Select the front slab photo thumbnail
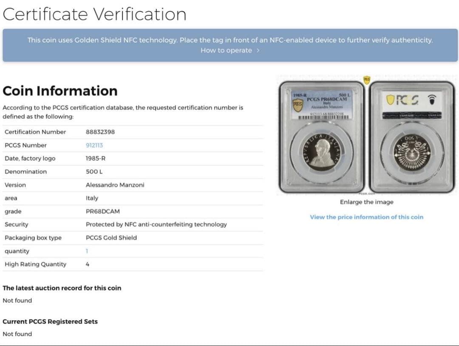The width and height of the screenshot is (459, 346). [321, 136]
